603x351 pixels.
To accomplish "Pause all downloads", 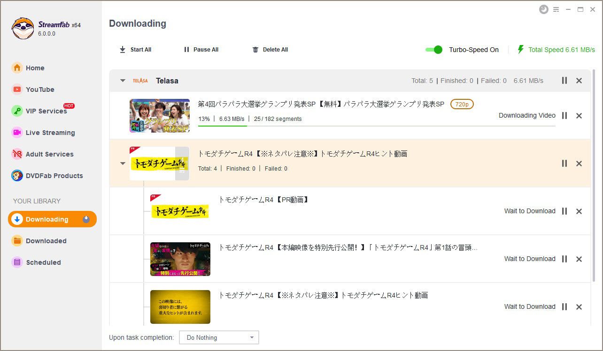I will [x=201, y=50].
